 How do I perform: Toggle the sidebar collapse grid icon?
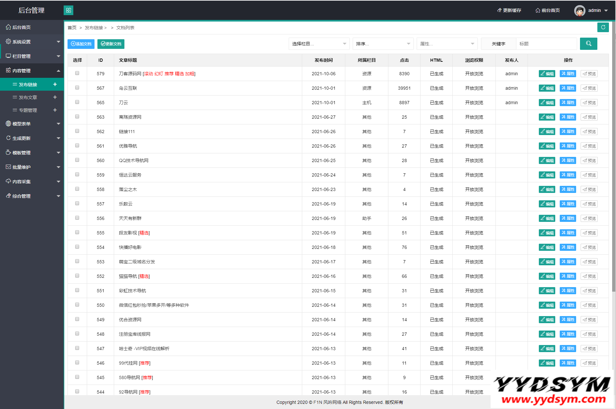pos(68,10)
